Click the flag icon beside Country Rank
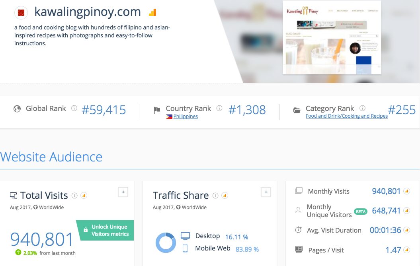420x266 pixels. tap(157, 110)
